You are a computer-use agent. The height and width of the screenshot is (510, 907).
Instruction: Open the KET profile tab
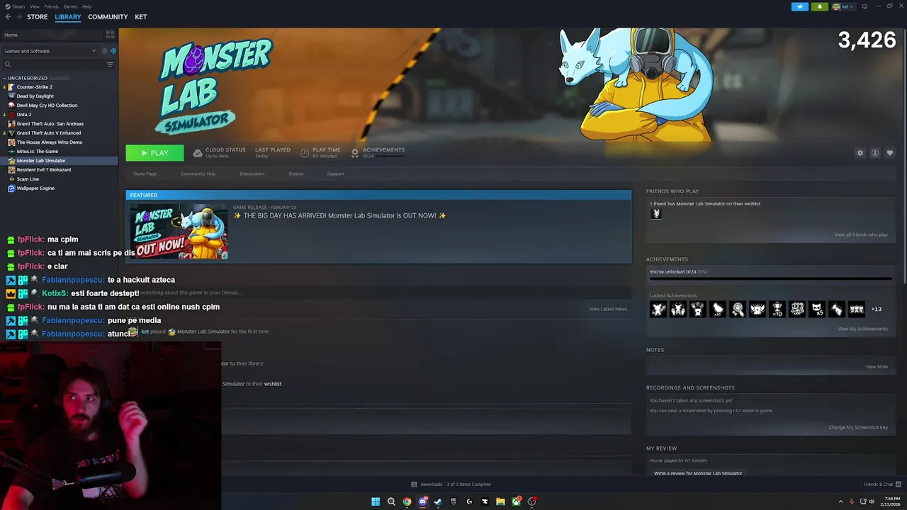(x=140, y=17)
